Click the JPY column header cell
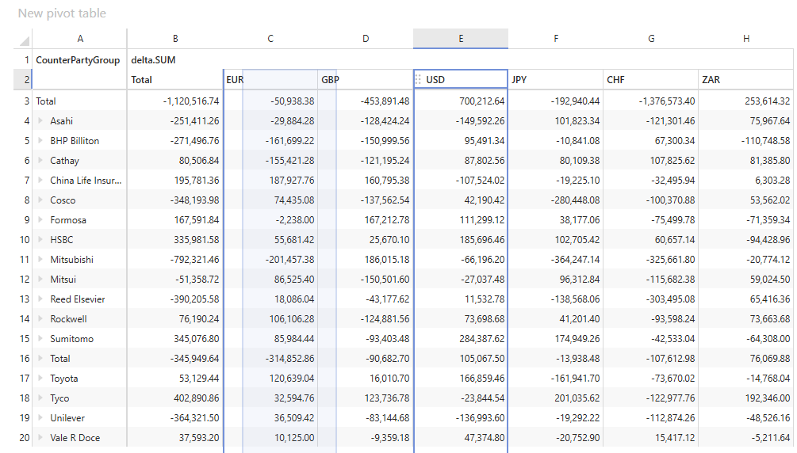 (556, 80)
